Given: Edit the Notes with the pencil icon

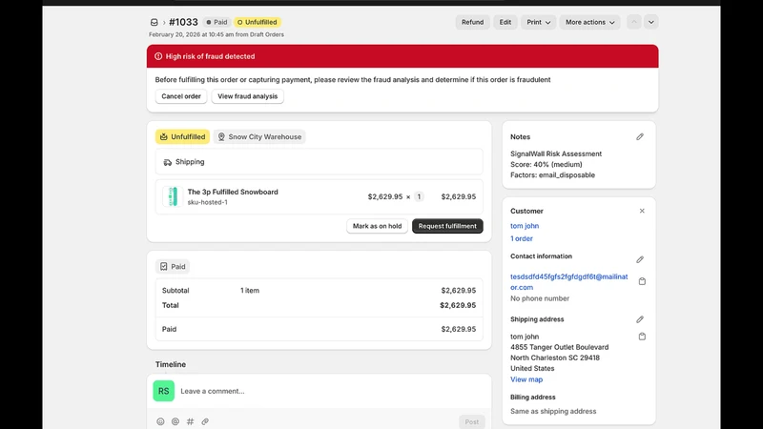Looking at the screenshot, I should click(x=640, y=137).
